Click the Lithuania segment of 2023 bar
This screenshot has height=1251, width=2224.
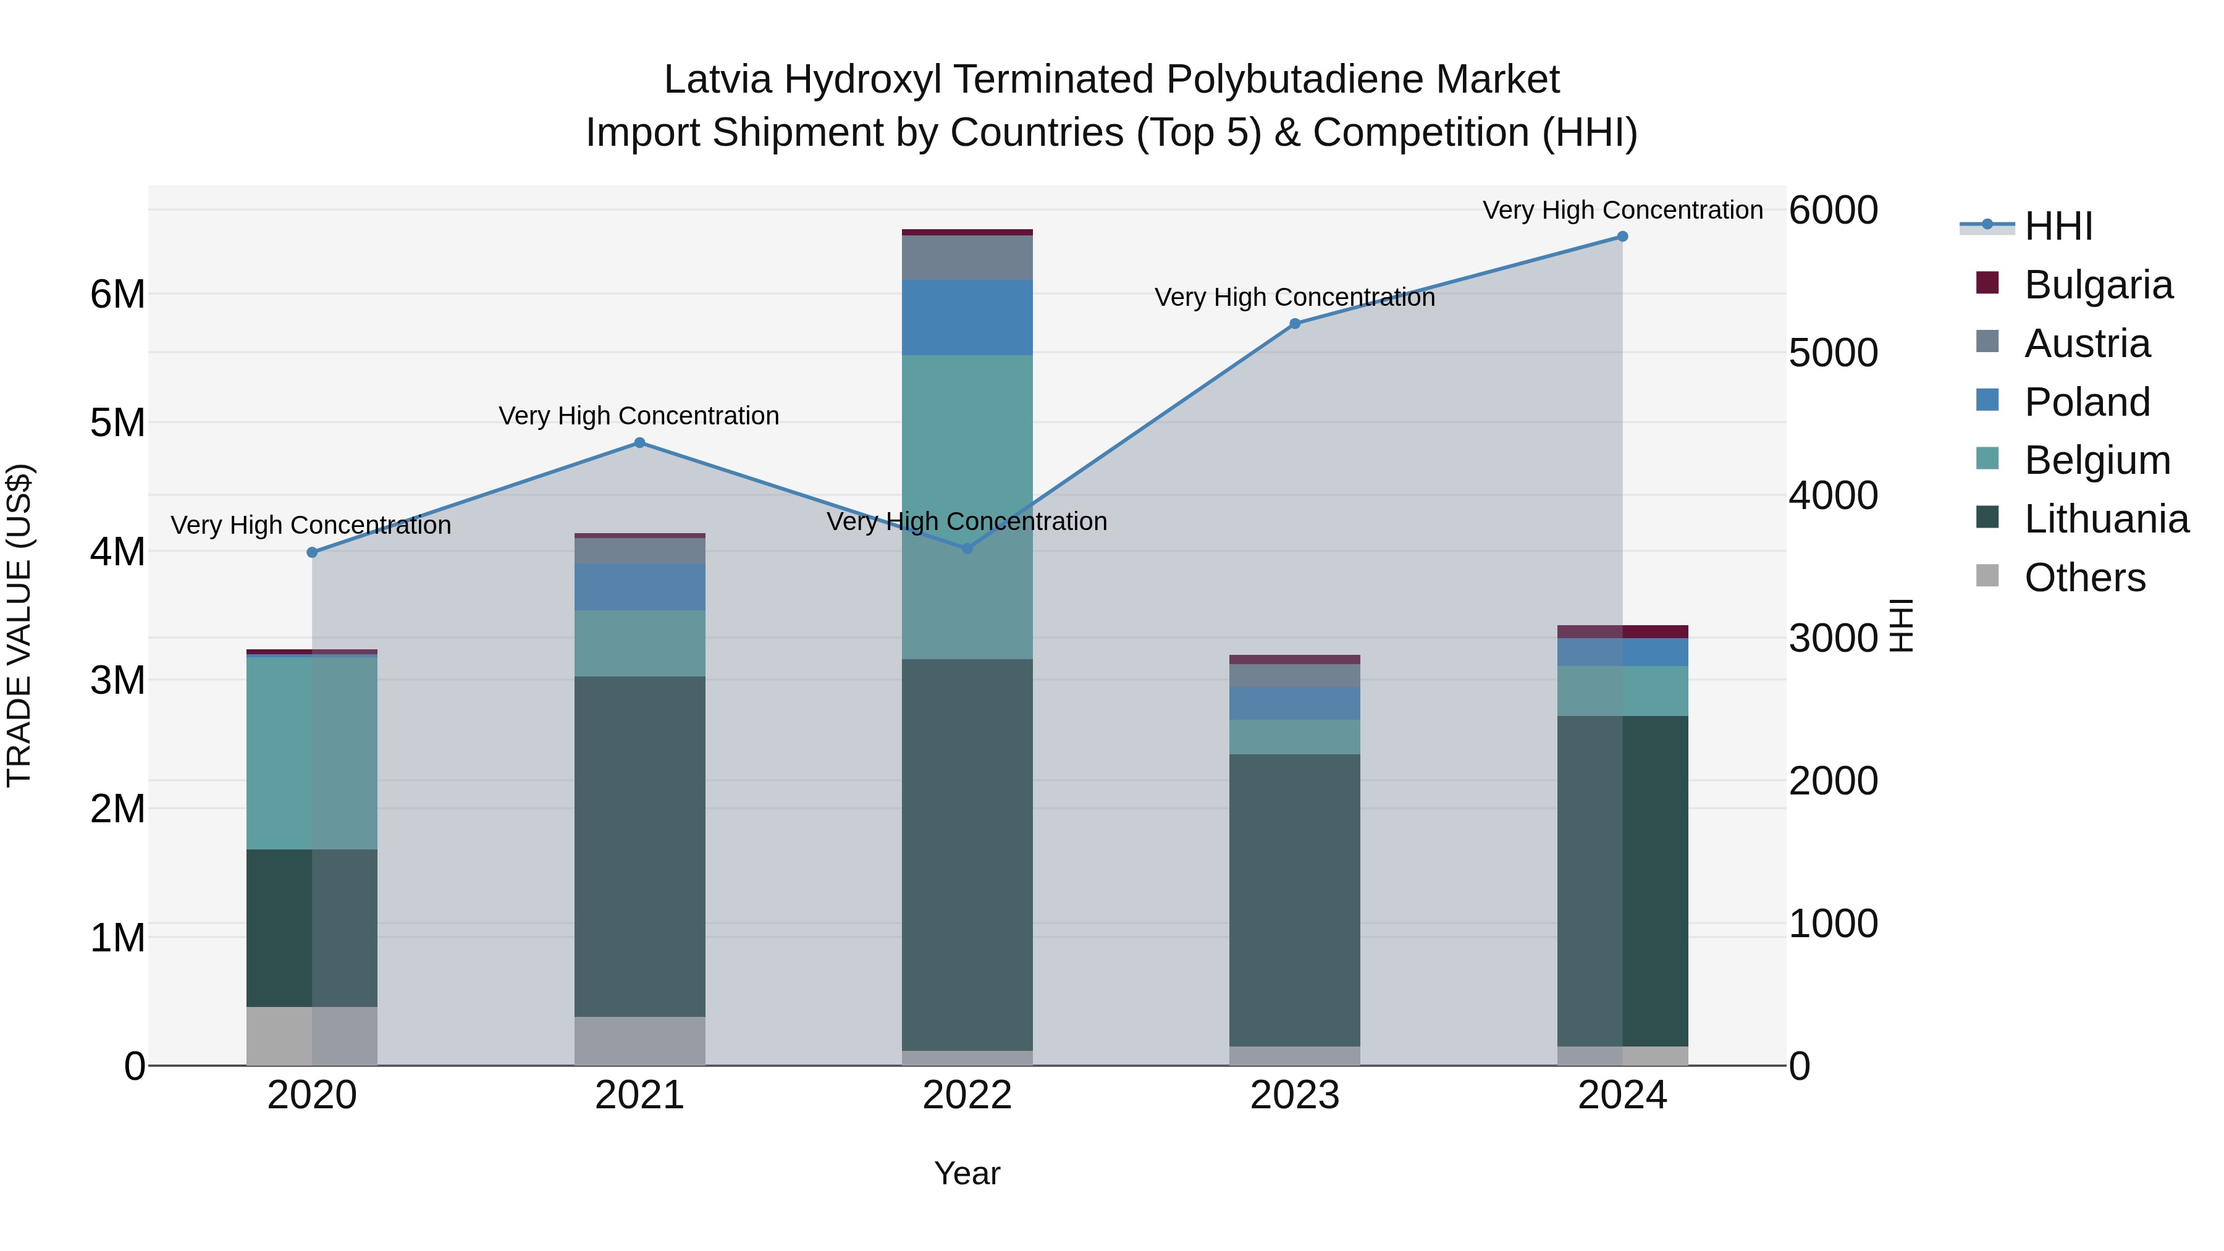1295,901
